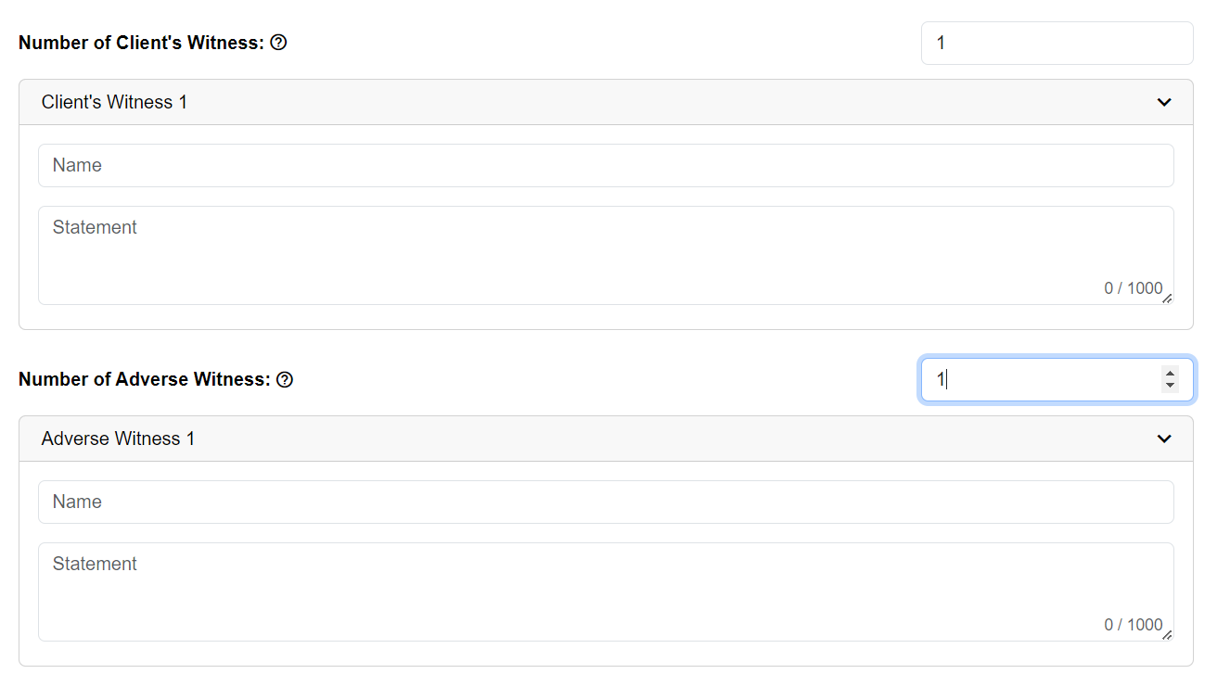Grab resize handle of Adverse Witness Statement box
This screenshot has width=1230, height=674.
click(1167, 634)
